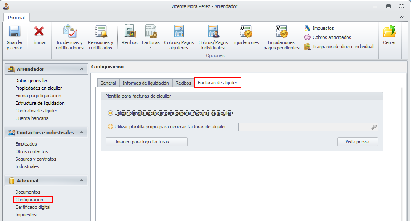Screen dimensions: 411x221
Task: Select Utilizar plantilla propia radio option
Action: tap(110, 126)
